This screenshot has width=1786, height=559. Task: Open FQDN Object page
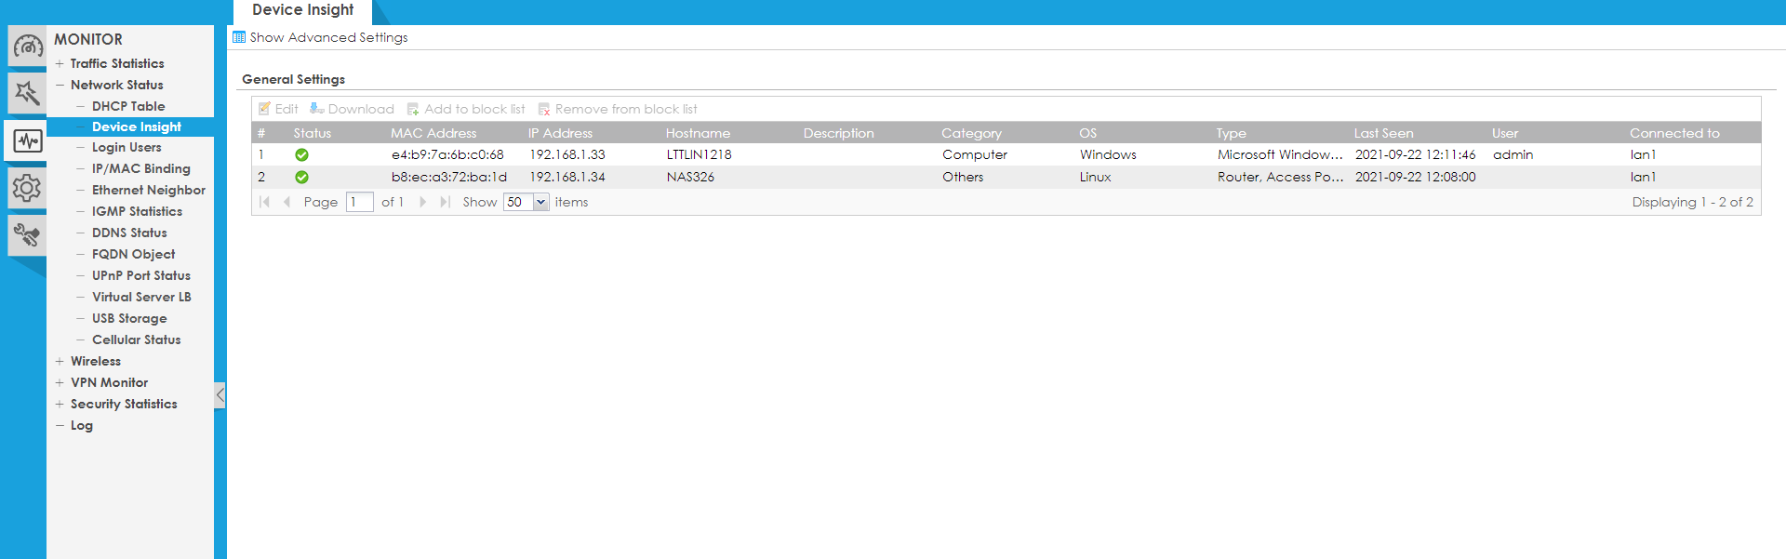[x=133, y=254]
